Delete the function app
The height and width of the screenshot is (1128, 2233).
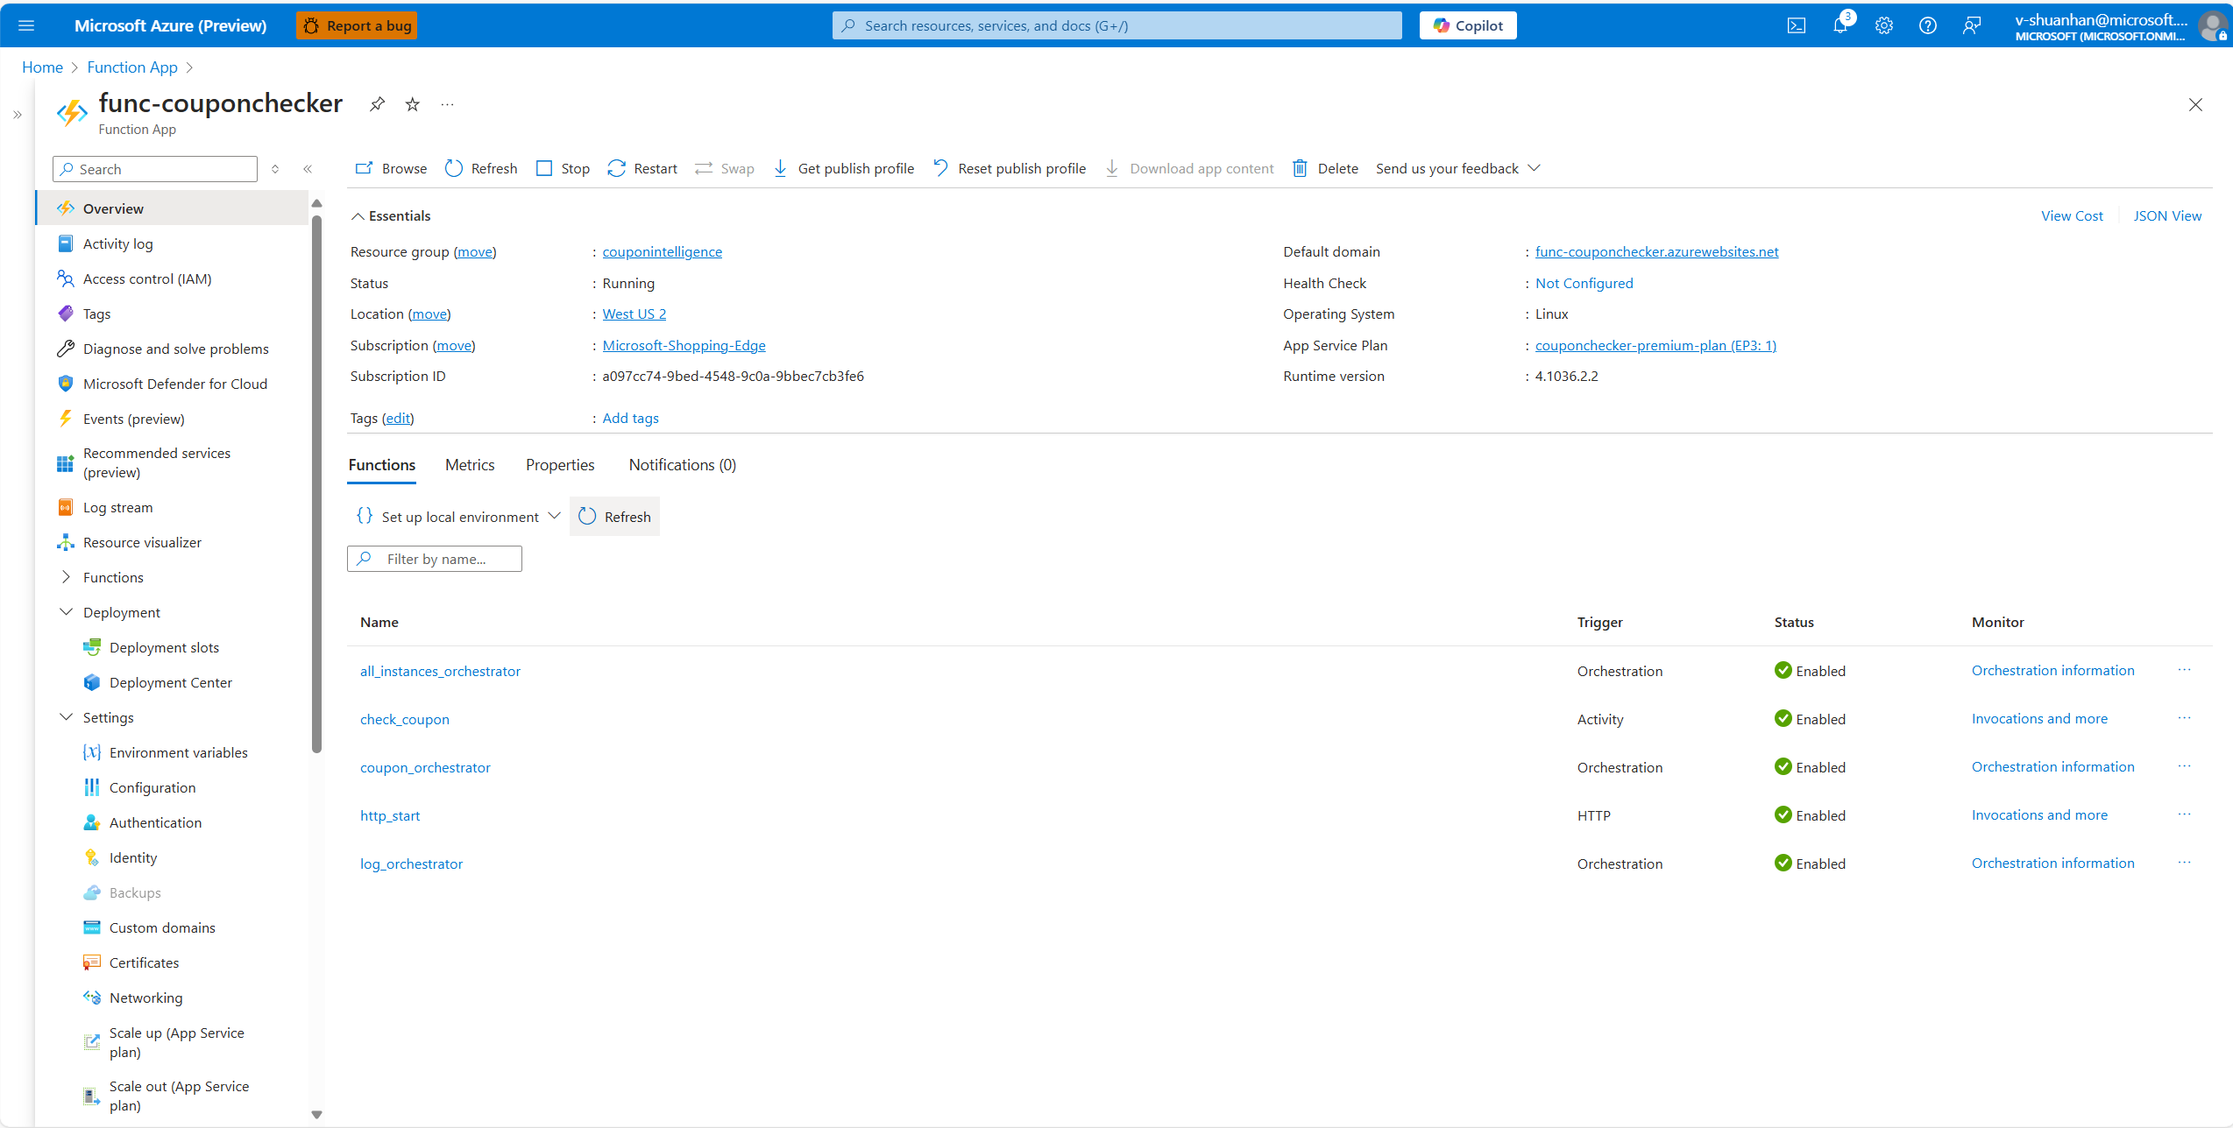[x=1325, y=168]
